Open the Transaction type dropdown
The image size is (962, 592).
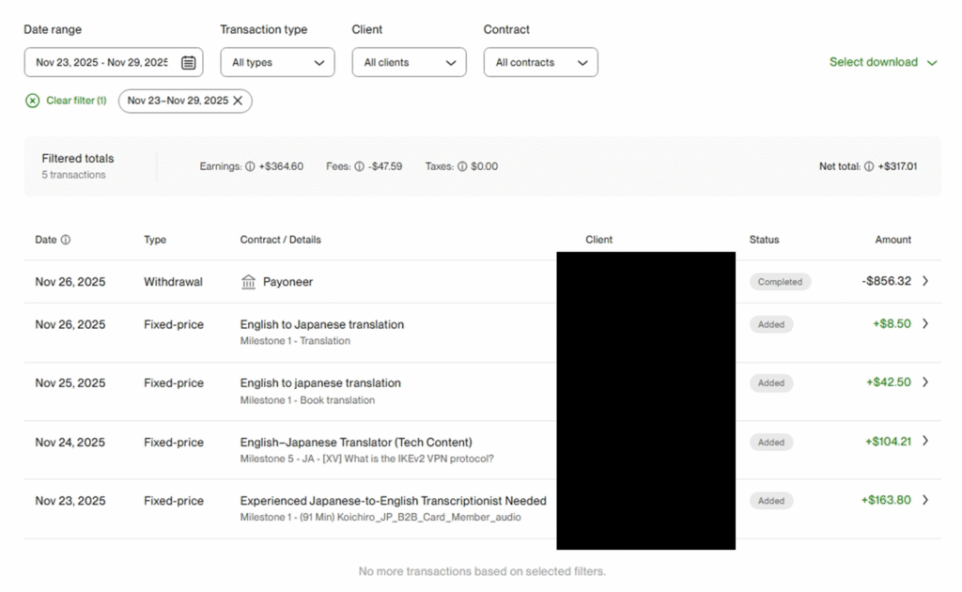277,63
